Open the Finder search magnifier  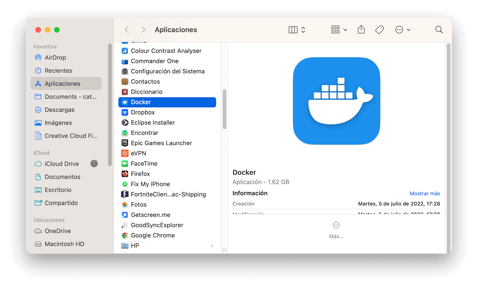click(x=439, y=30)
